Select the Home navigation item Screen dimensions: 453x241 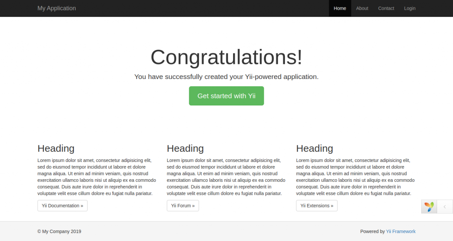point(340,8)
